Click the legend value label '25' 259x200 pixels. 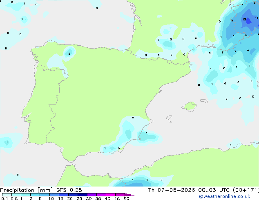click(79, 198)
